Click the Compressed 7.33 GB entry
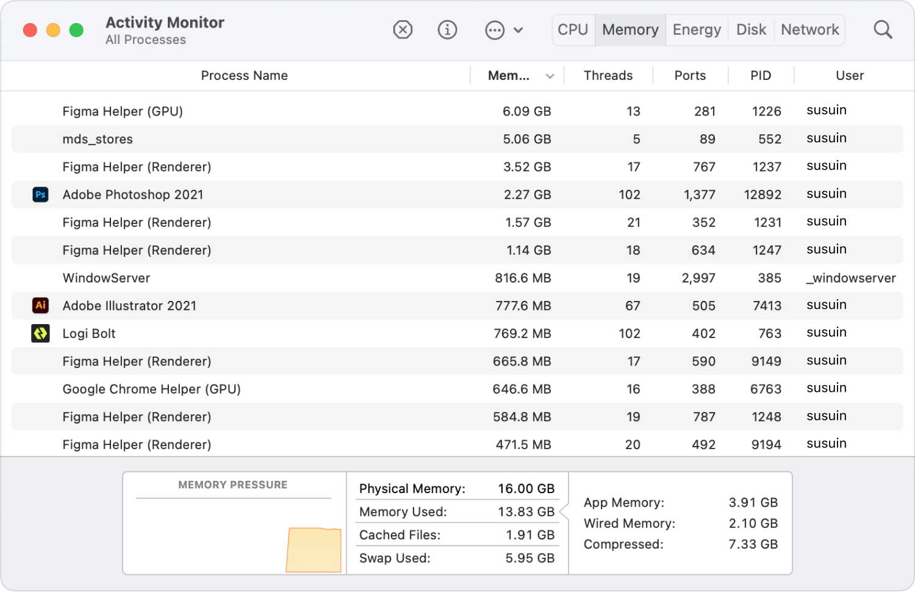Screen dimensions: 915x592 pyautogui.click(x=681, y=544)
